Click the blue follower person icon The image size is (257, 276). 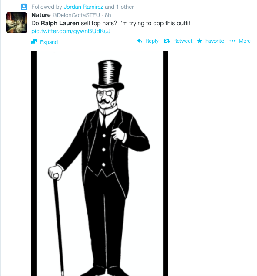click(x=24, y=7)
